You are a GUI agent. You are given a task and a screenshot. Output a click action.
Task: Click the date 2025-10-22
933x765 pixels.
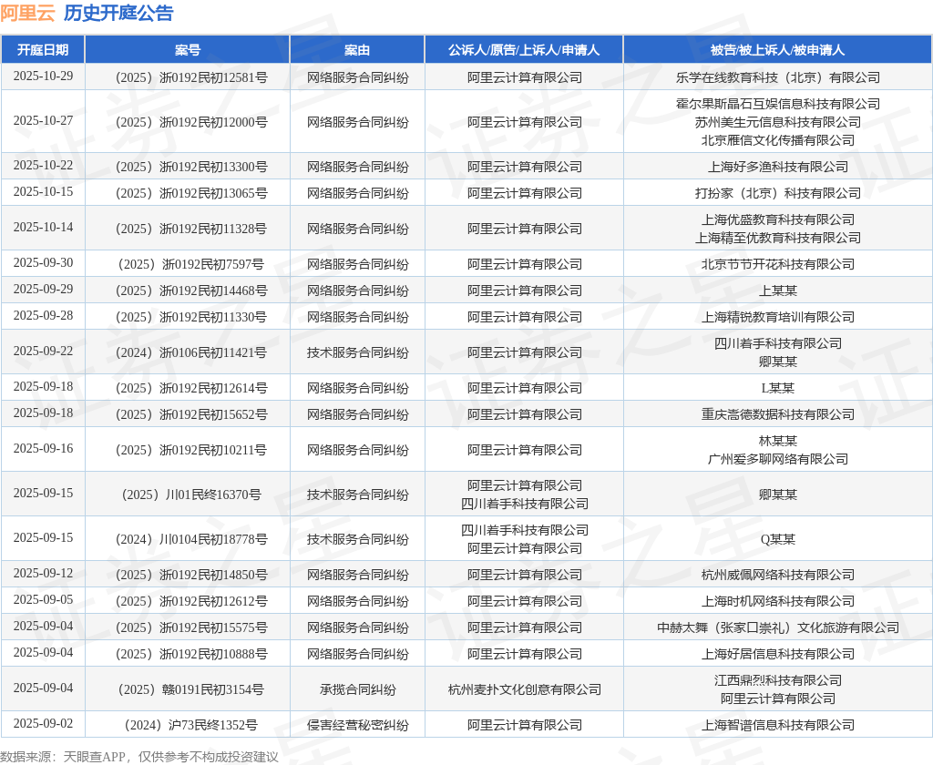43,166
